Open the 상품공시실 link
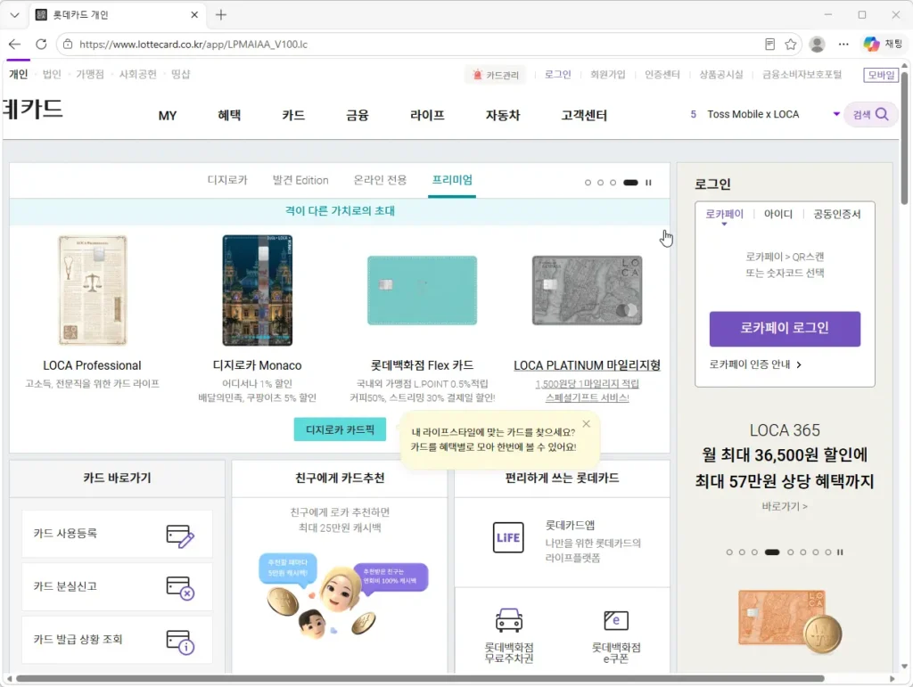 [720, 75]
